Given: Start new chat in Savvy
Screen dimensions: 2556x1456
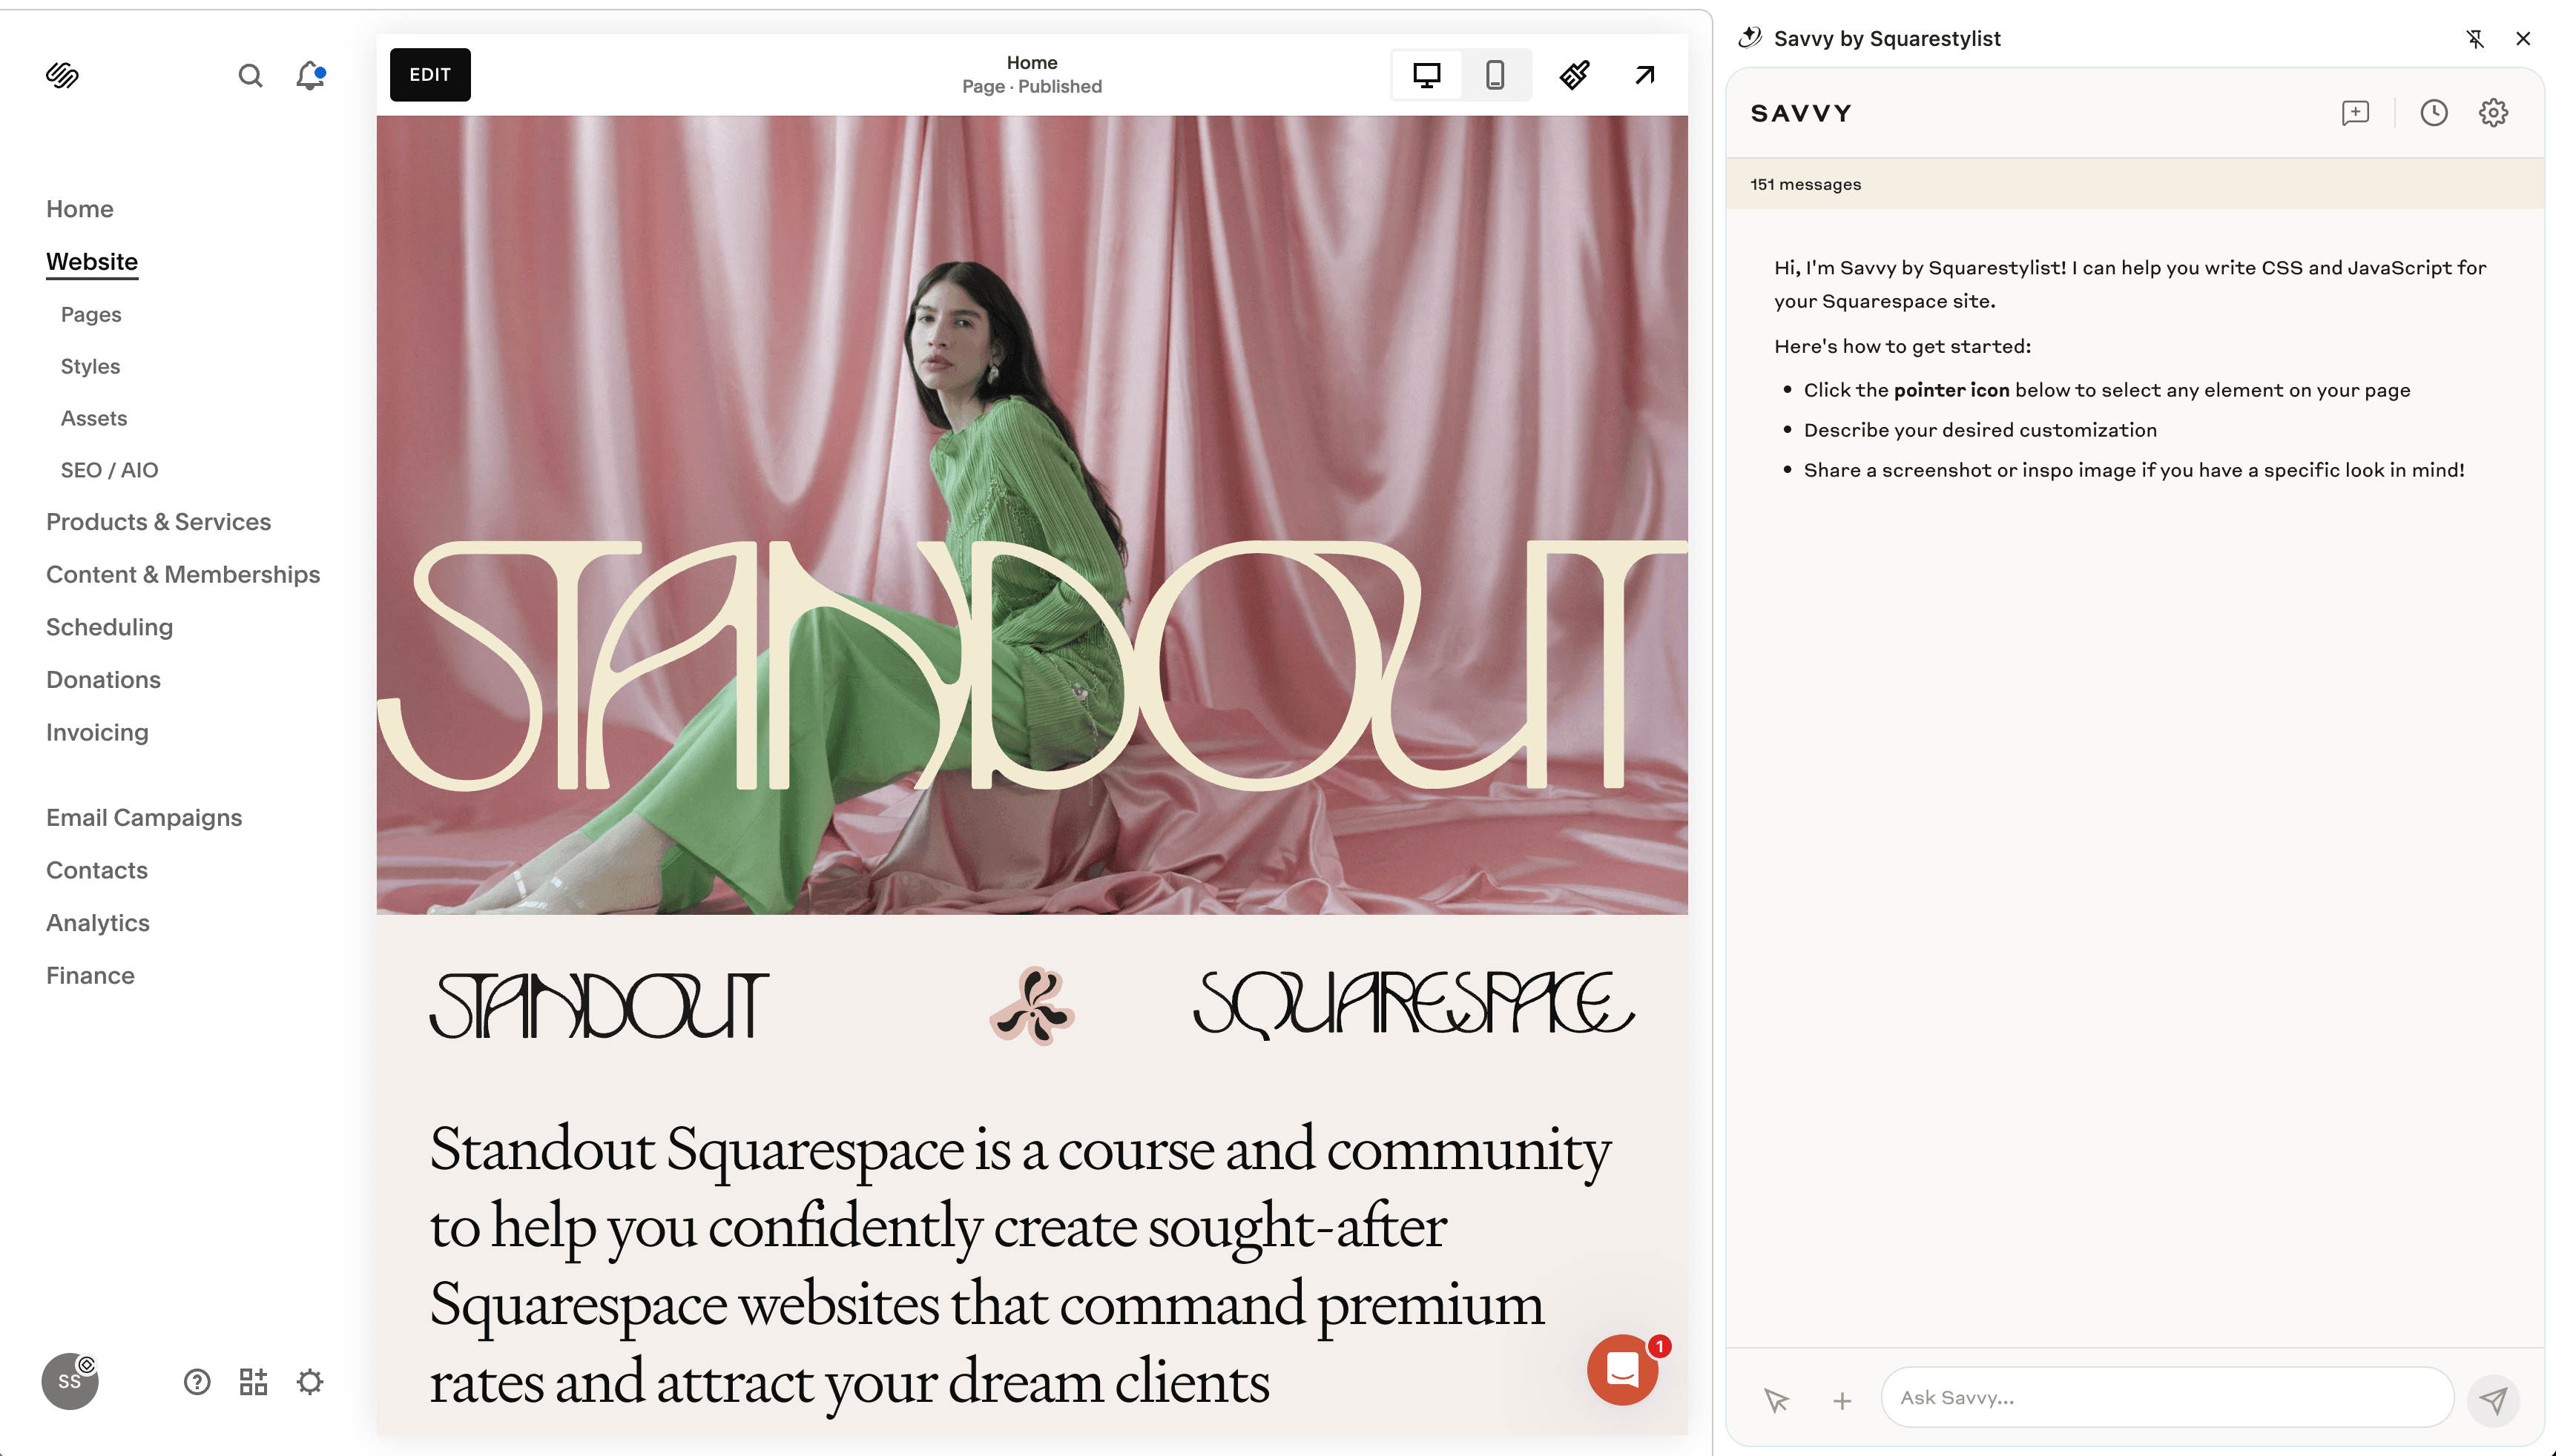Looking at the screenshot, I should [x=2355, y=112].
